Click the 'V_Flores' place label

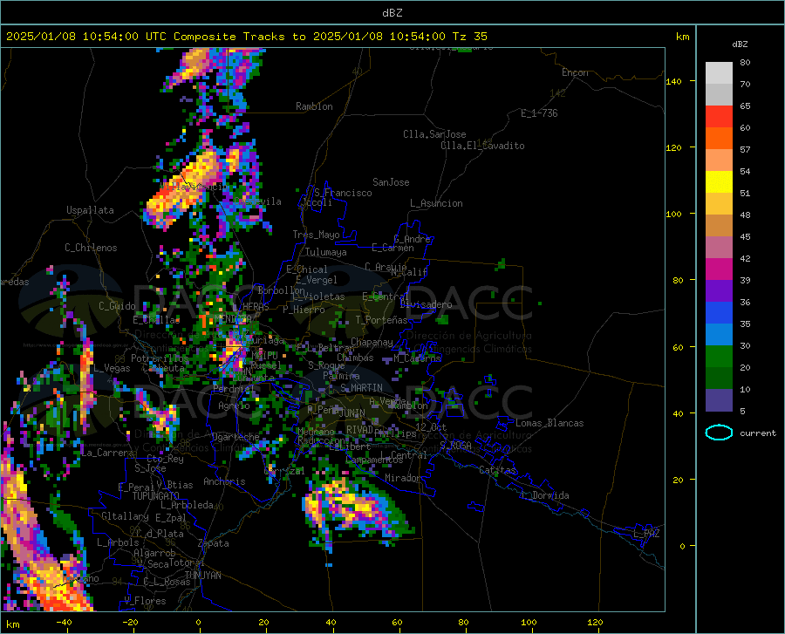(145, 601)
